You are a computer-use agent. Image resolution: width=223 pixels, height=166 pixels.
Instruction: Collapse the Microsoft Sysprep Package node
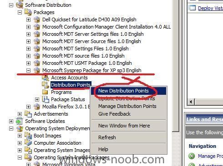28,70
